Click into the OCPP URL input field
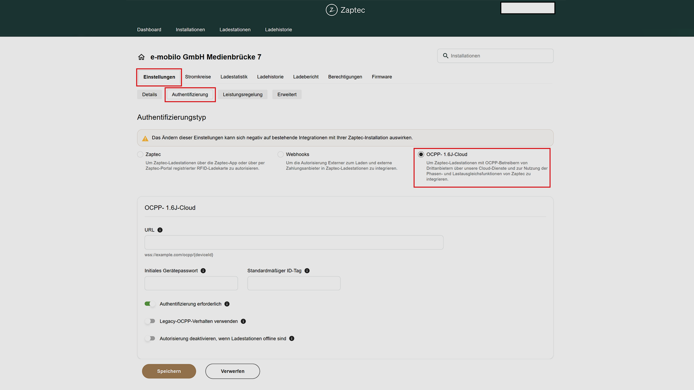The width and height of the screenshot is (694, 390). point(294,243)
